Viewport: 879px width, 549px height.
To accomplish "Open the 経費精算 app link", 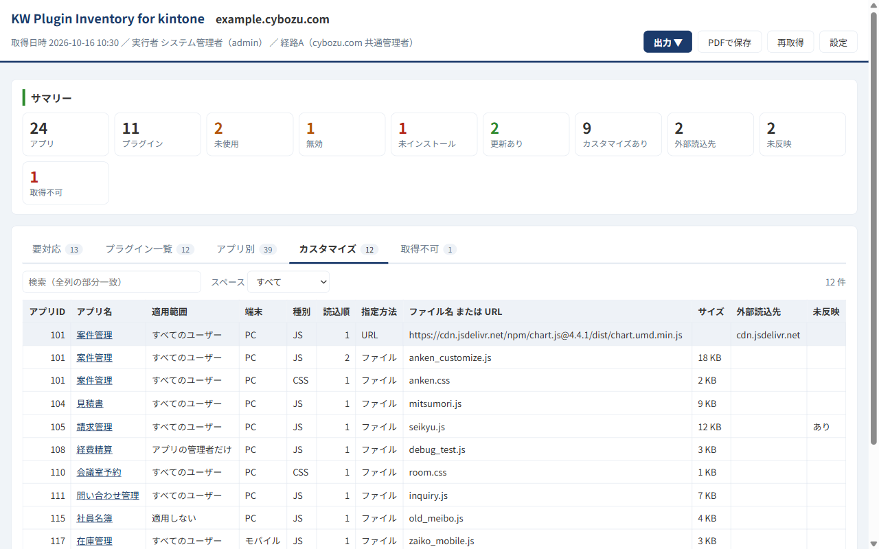I will pos(95,449).
